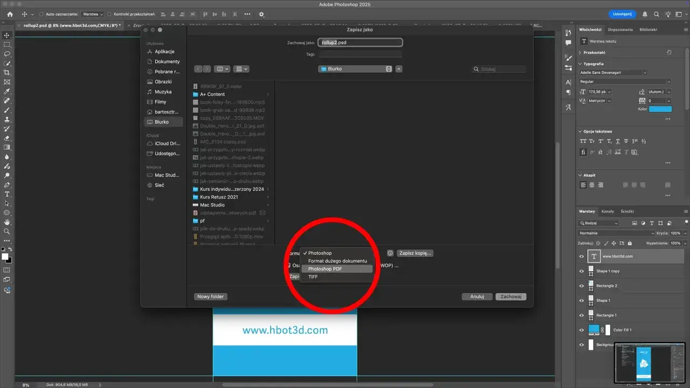Open the Krycie opacity dropdown
690x388 pixels.
[685, 233]
